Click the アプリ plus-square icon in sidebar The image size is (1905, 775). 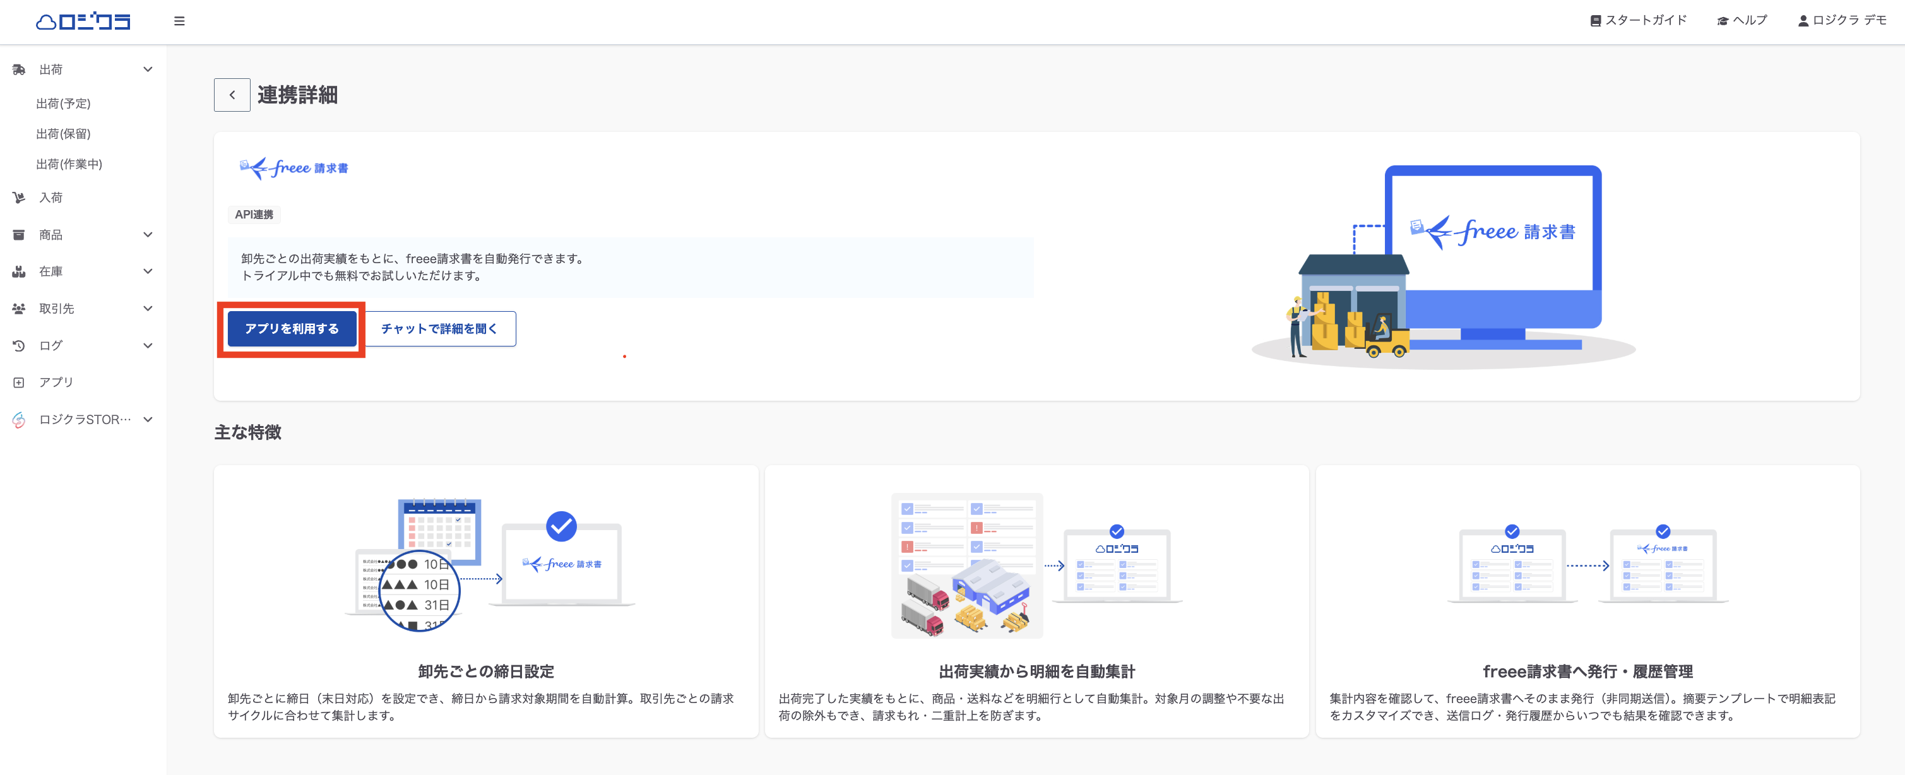click(19, 382)
